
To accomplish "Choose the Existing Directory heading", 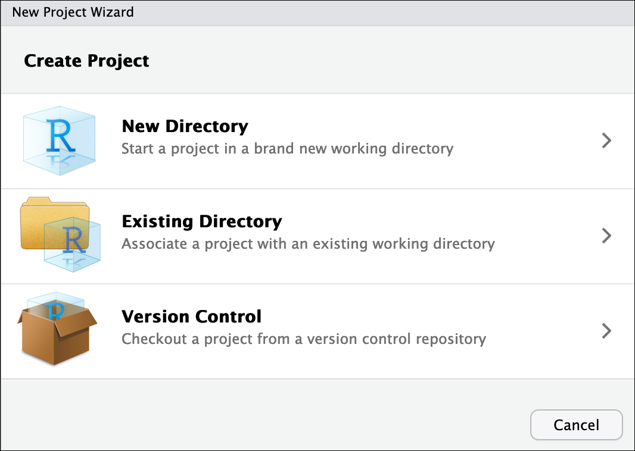I will pyautogui.click(x=201, y=221).
